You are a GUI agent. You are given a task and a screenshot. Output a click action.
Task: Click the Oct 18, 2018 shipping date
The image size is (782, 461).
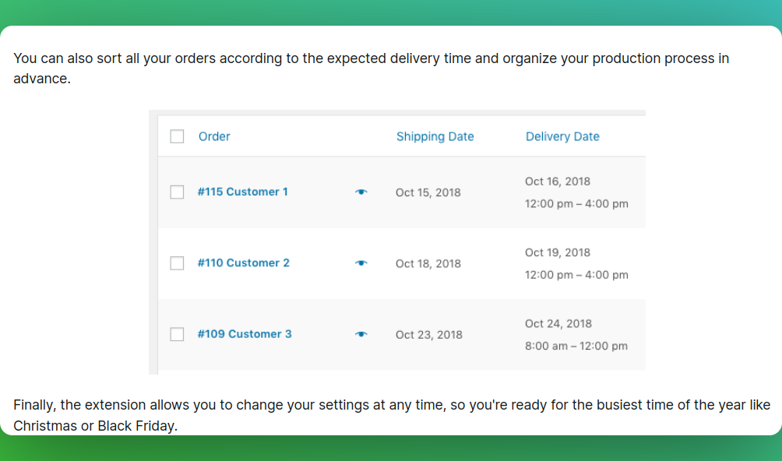click(428, 264)
